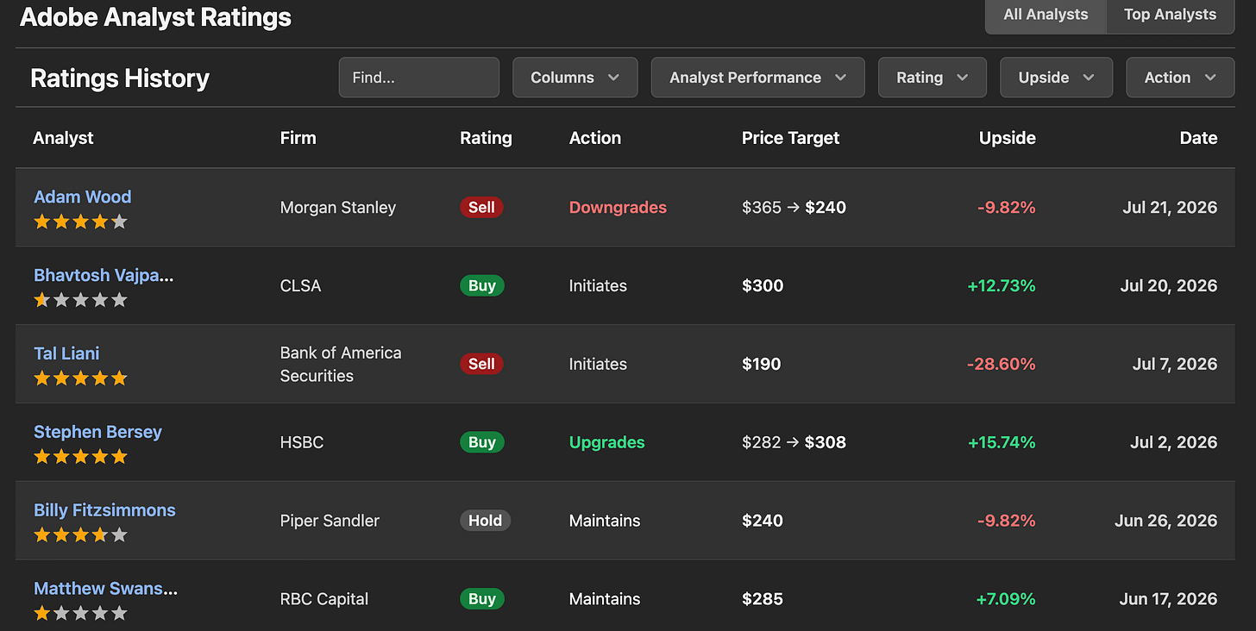Open the Upside filter dropdown
Image resolution: width=1256 pixels, height=631 pixels.
point(1057,78)
